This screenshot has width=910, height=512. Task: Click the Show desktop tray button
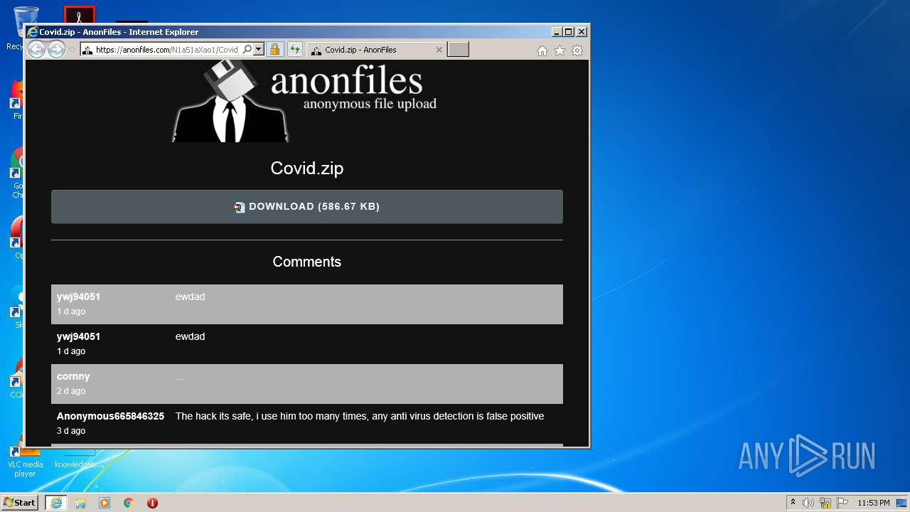coord(902,503)
